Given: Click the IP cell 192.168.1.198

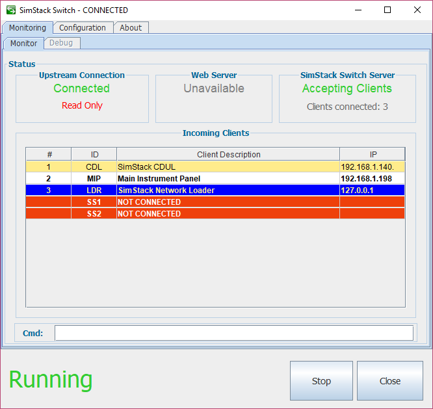Looking at the screenshot, I should 373,179.
